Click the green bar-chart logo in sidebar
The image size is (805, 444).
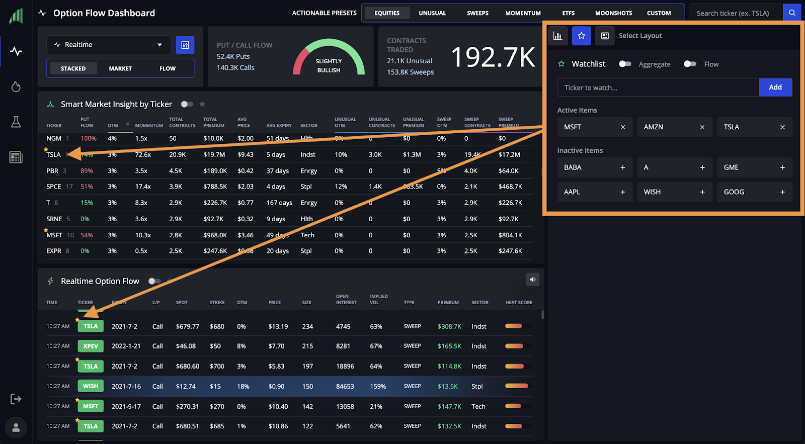(x=16, y=16)
